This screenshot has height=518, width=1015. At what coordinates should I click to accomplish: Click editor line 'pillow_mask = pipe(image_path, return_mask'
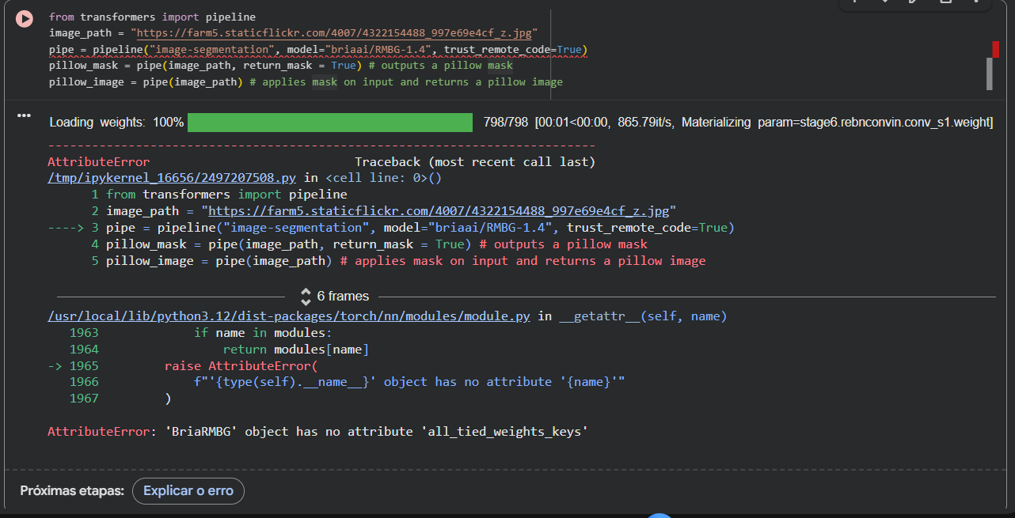[x=281, y=66]
